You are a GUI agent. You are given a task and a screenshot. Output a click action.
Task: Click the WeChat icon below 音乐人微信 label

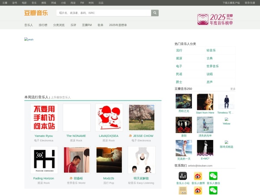(213, 190)
